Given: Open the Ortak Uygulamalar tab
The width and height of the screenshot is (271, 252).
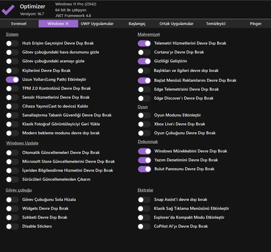Looking at the screenshot, I should point(177,24).
